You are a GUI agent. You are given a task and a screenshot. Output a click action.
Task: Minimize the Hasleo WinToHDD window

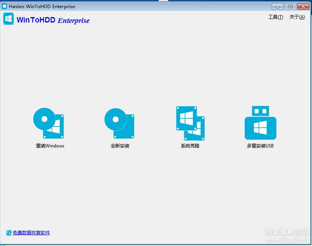(278, 6)
